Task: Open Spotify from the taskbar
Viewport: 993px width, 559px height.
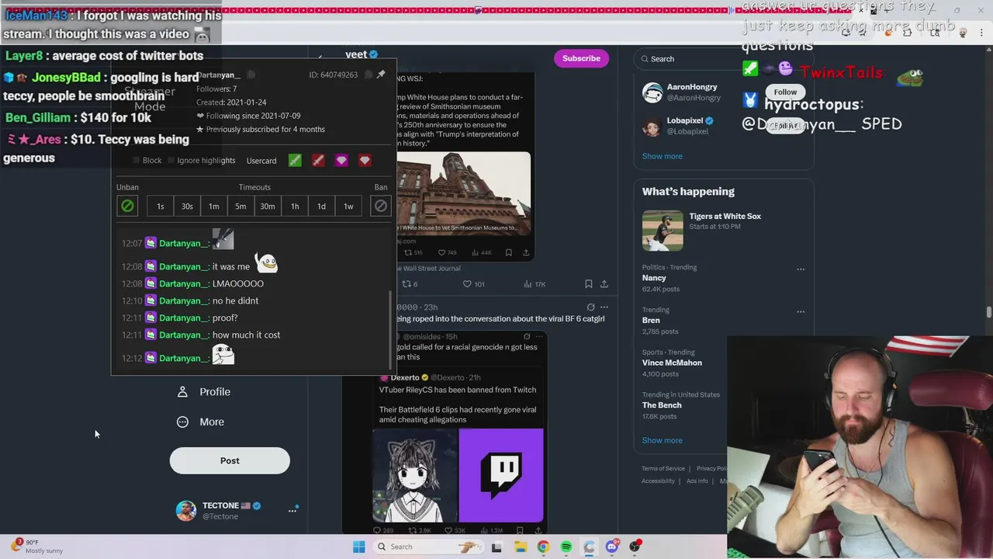Action: point(566,547)
